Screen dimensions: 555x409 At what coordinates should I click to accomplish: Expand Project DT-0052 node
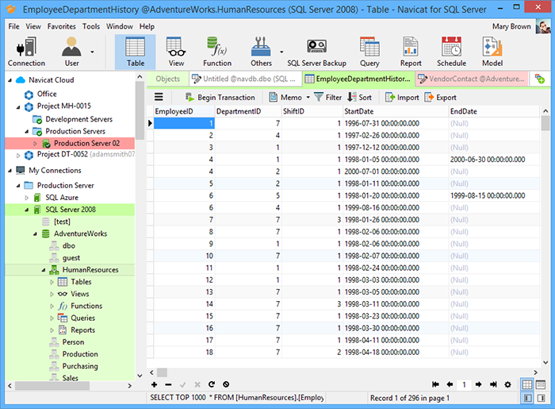18,155
